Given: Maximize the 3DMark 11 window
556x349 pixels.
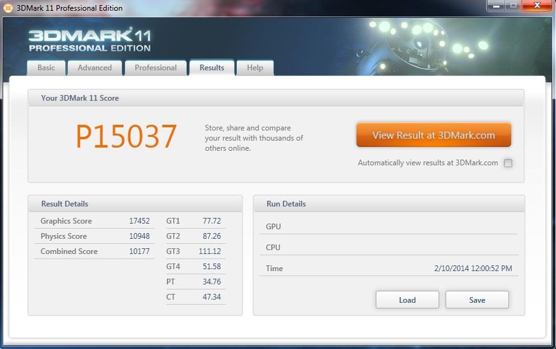Looking at the screenshot, I should (513, 5).
